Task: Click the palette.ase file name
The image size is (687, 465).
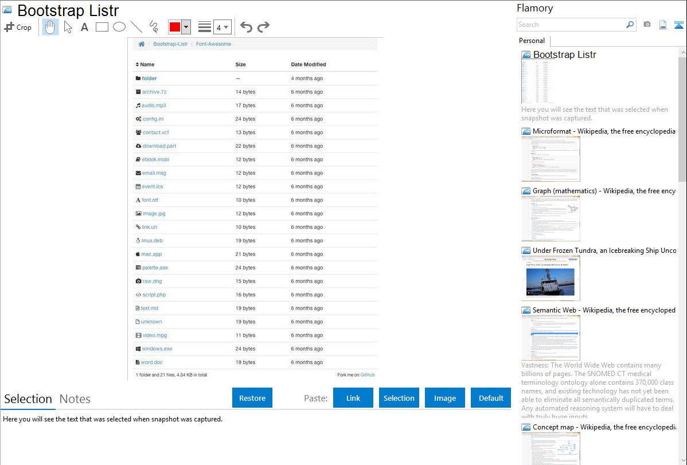Action: pos(155,268)
